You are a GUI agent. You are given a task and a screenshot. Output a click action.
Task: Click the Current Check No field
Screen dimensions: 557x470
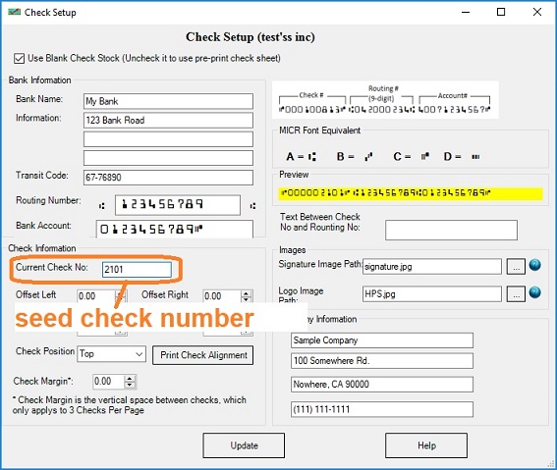click(137, 270)
